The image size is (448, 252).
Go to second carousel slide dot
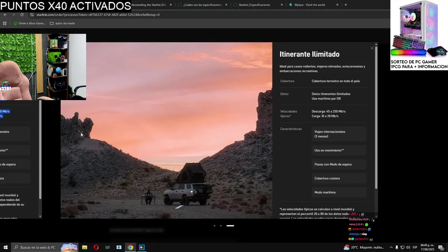tap(221, 226)
